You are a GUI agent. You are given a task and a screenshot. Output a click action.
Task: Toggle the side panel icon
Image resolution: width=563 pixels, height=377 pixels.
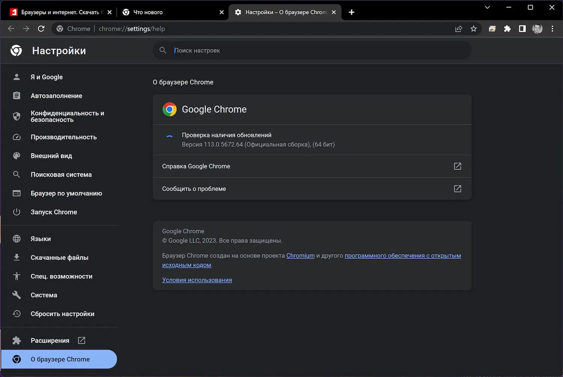[522, 29]
